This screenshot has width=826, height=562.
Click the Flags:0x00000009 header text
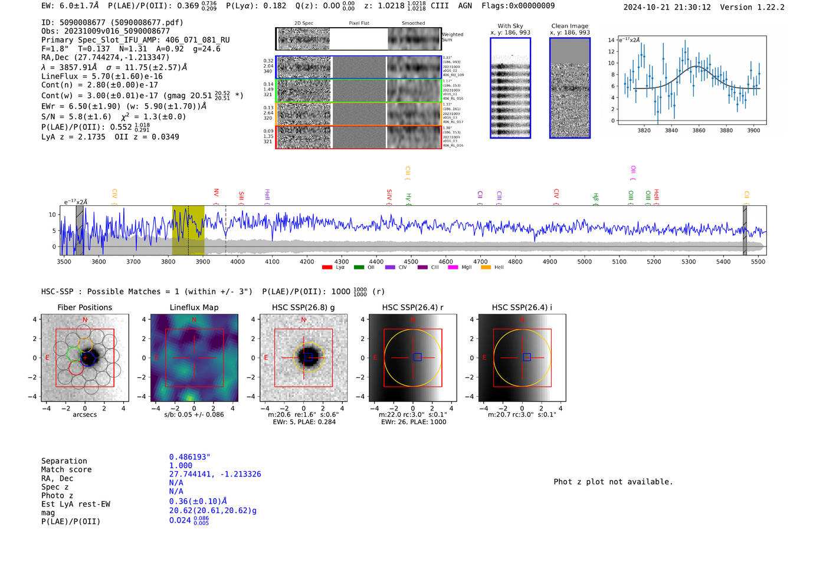click(518, 6)
